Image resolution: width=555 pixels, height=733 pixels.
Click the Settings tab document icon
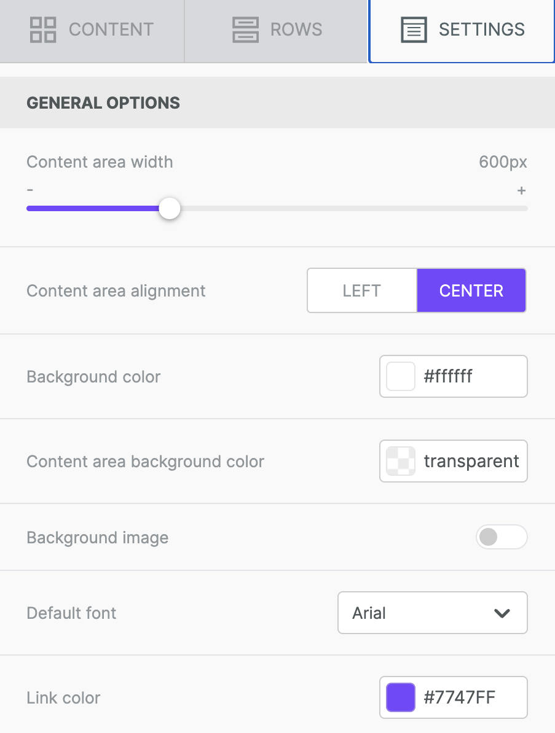point(414,28)
